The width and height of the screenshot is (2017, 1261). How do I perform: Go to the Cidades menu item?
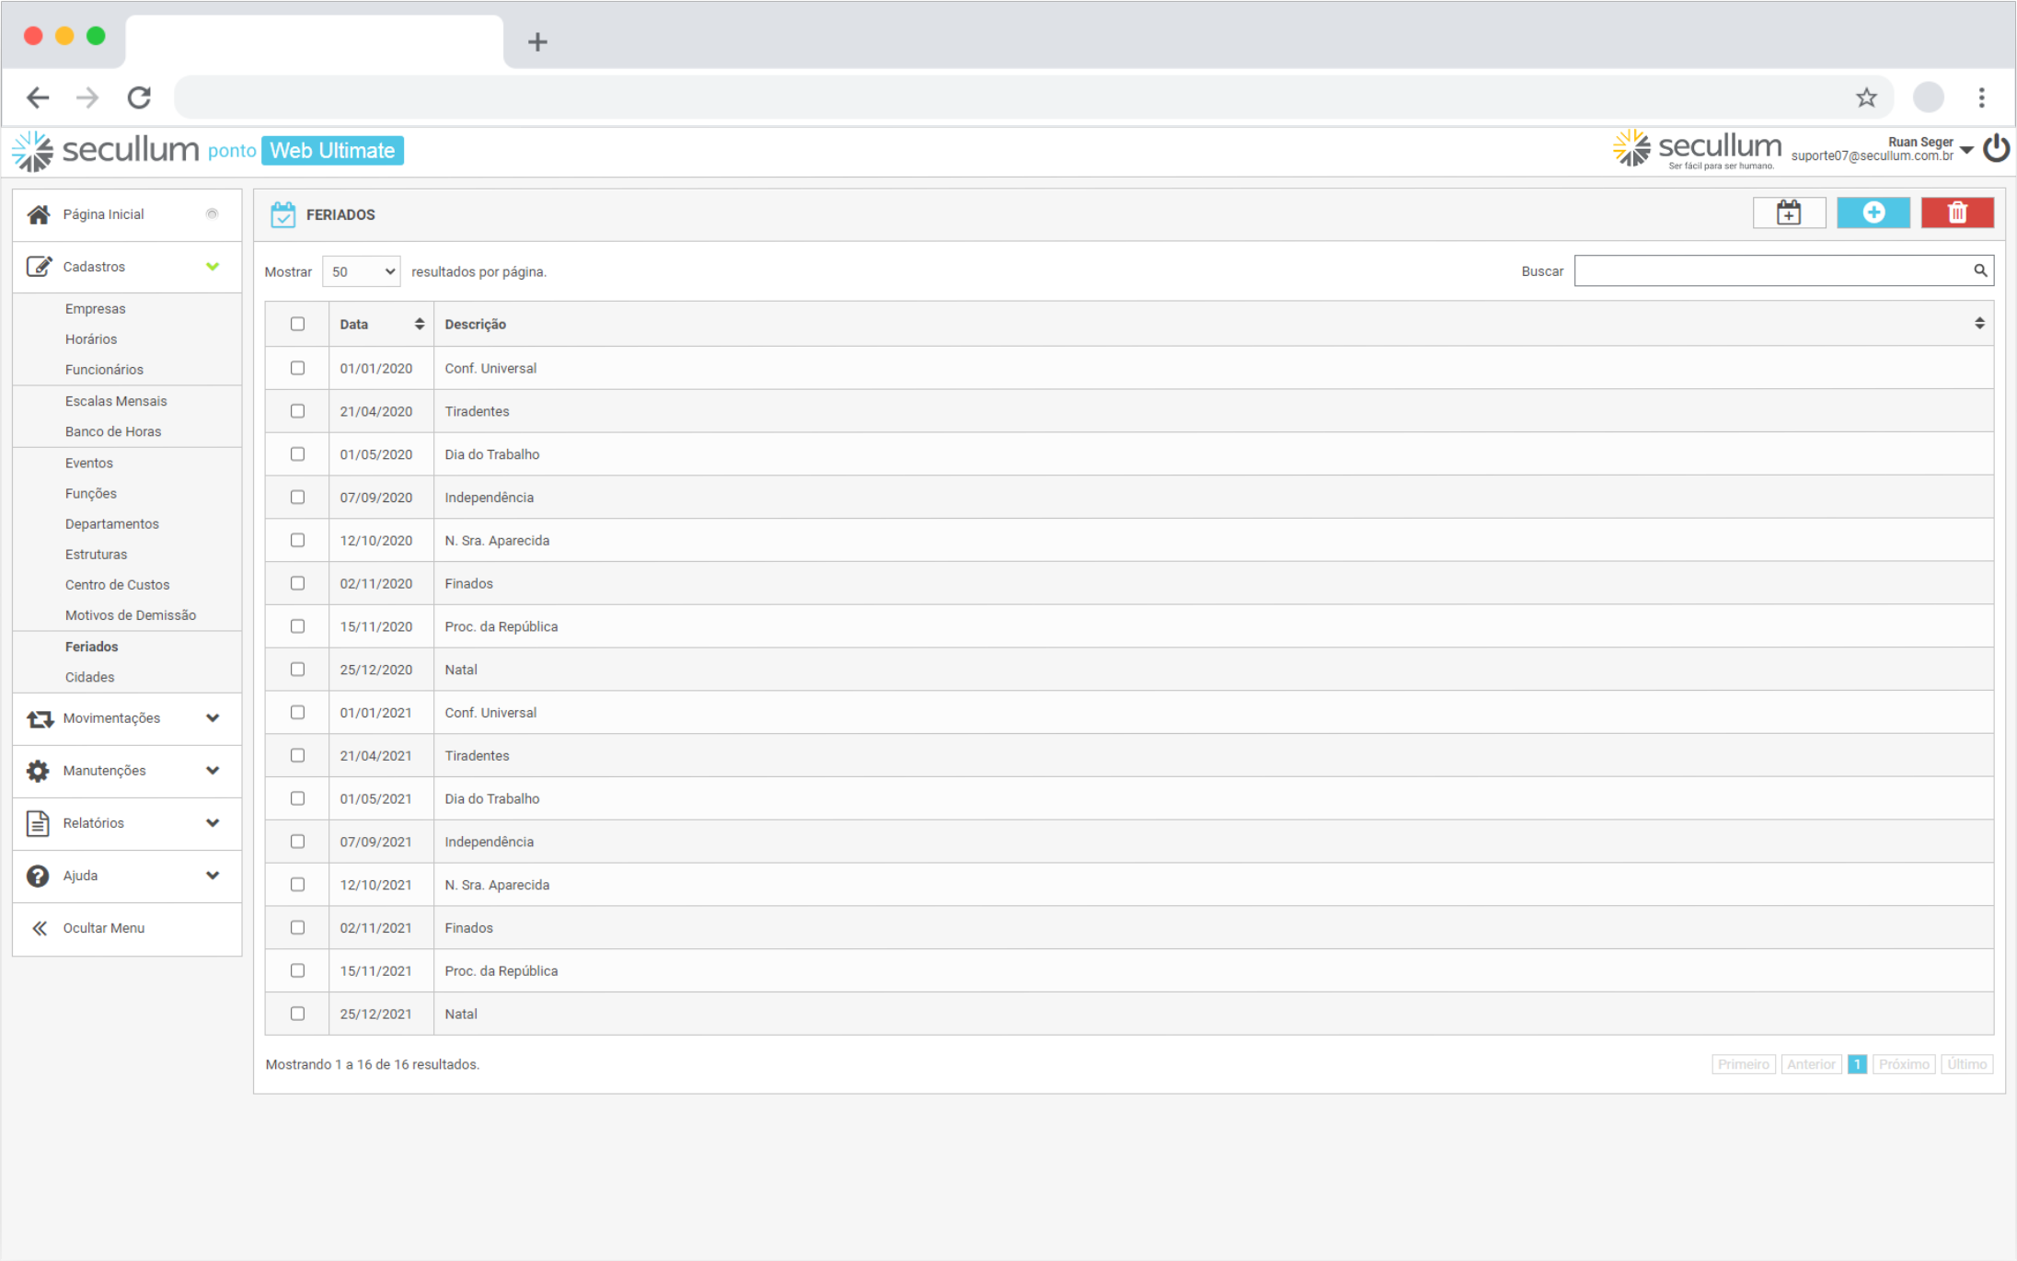click(x=89, y=677)
